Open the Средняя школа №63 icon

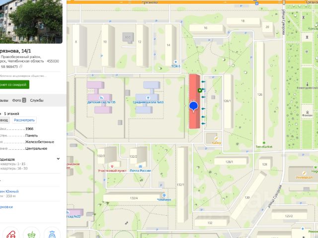tap(148, 98)
